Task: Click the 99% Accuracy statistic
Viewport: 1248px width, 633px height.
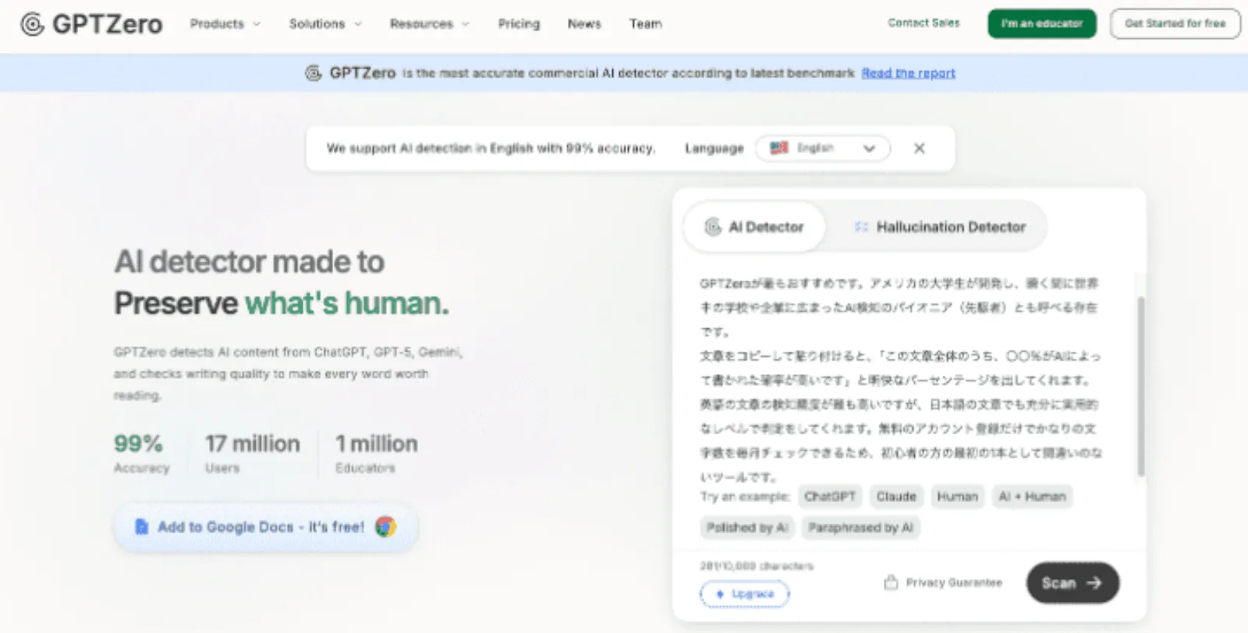Action: 141,453
